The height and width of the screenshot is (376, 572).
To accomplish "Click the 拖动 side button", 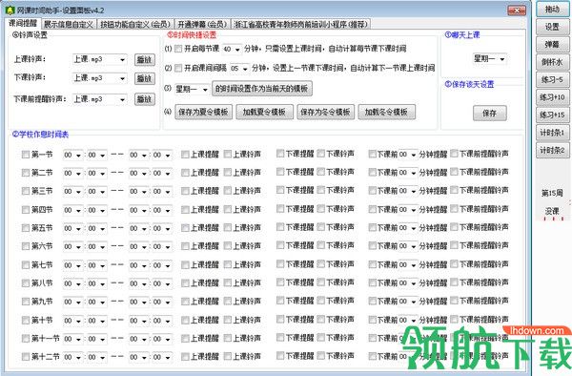I will click(552, 10).
